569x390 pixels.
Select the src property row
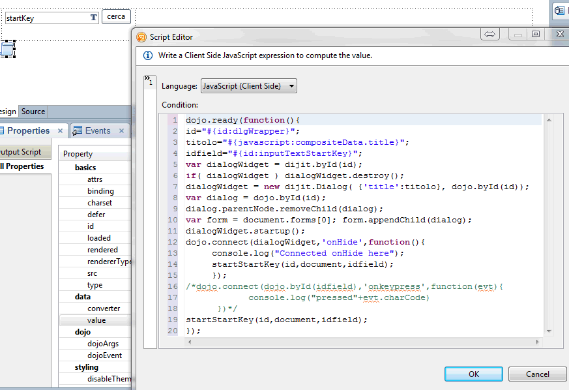point(95,273)
